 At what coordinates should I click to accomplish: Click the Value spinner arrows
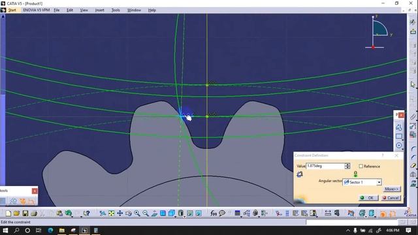347,166
